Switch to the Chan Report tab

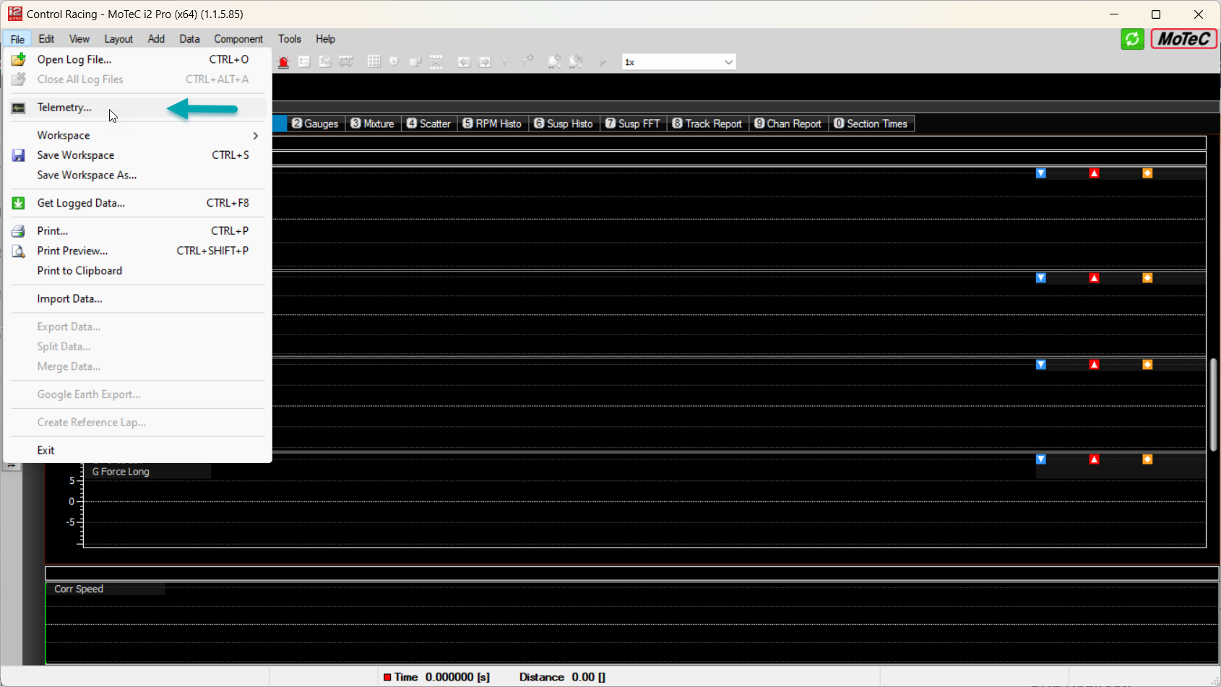(x=789, y=124)
